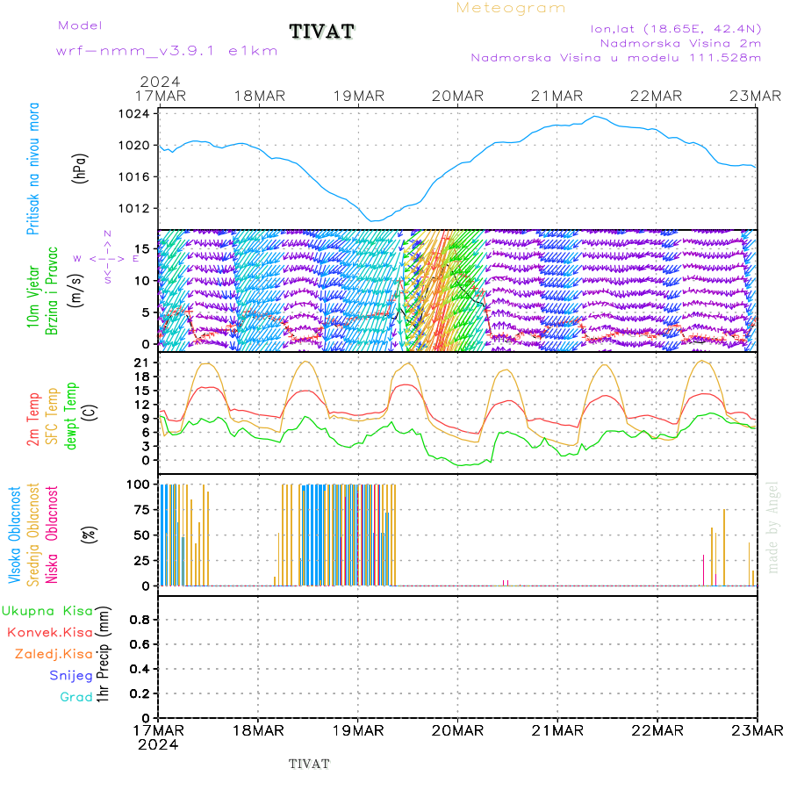This screenshot has width=790, height=790.
Task: Click the small "TIVAT" caption under the chart
Action: (309, 765)
